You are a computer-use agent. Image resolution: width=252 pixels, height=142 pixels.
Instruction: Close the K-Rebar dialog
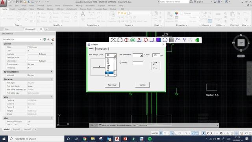tap(163, 45)
